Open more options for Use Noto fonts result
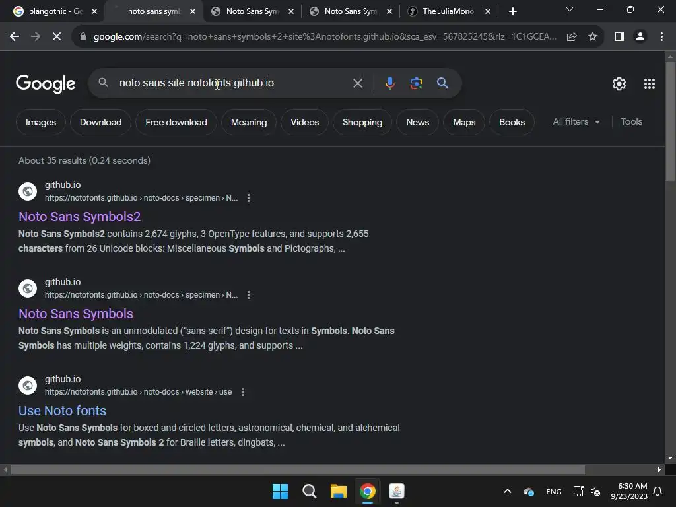 coord(243,392)
